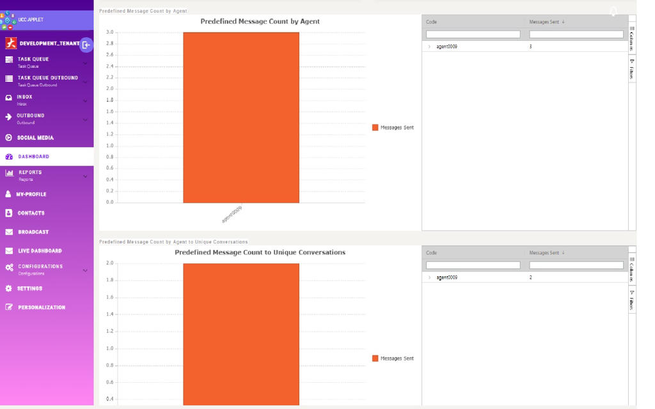Open Social Media via its sidebar icon
The height and width of the screenshot is (409, 655).
click(9, 138)
